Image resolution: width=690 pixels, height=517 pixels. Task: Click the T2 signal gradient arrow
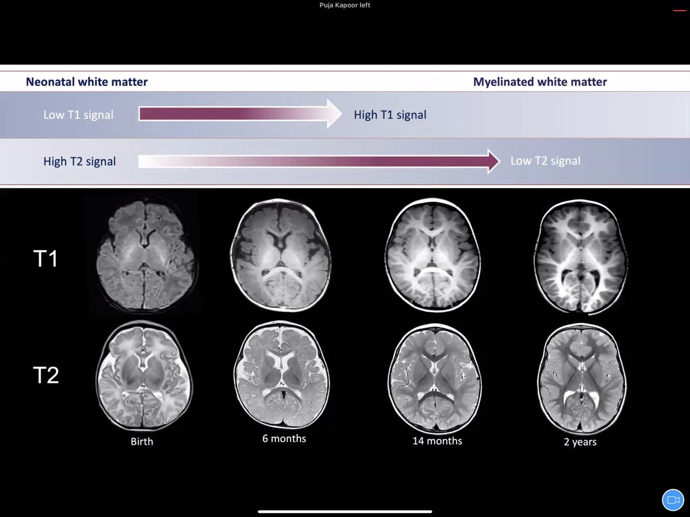click(x=319, y=161)
